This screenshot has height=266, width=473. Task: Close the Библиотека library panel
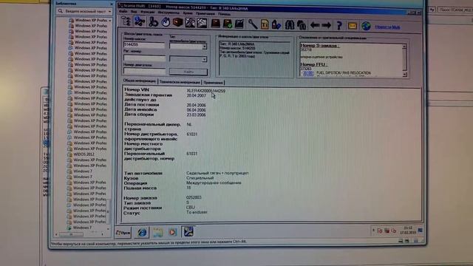tap(112, 4)
